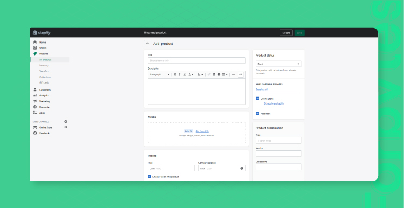Apply underline formatting in description editor
Image resolution: width=404 pixels, height=208 pixels.
point(184,74)
